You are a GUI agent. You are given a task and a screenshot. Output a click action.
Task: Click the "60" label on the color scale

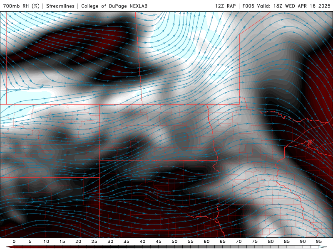pos(206,242)
